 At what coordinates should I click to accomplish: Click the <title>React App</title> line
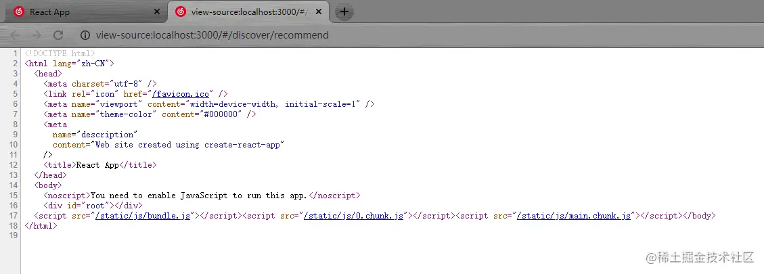tap(100, 165)
